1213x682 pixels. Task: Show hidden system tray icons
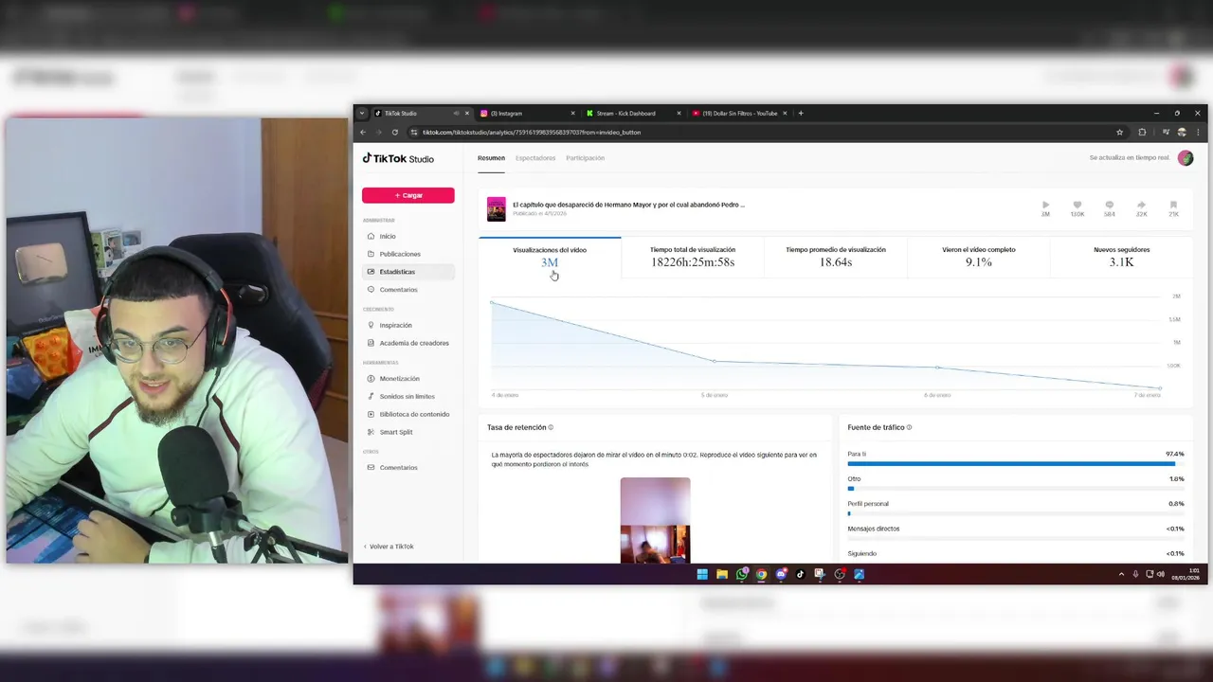coord(1122,574)
